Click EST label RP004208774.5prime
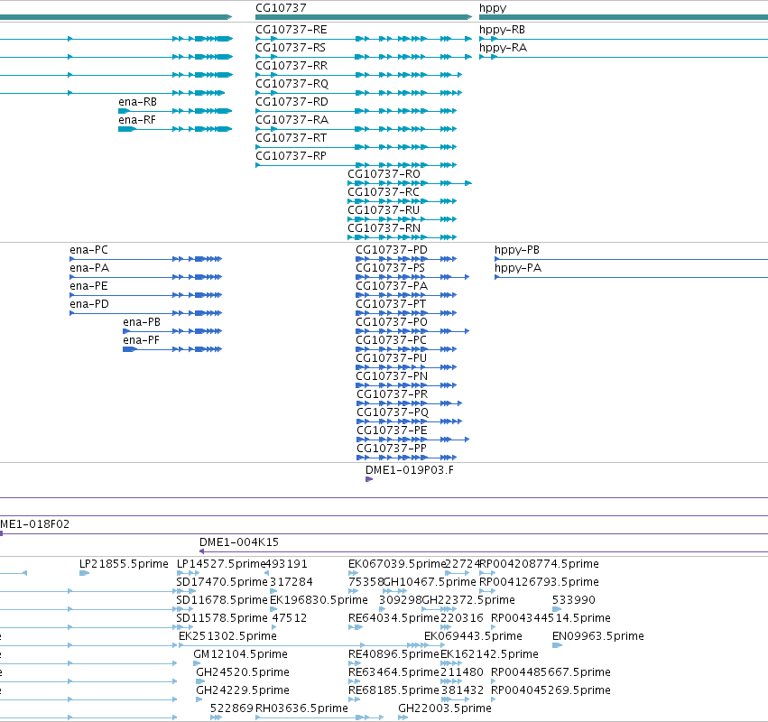The height and width of the screenshot is (722, 768). pos(539,564)
